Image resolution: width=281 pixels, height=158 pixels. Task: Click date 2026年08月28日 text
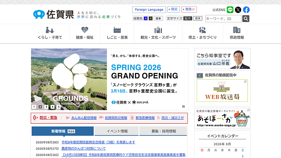click(x=47, y=143)
